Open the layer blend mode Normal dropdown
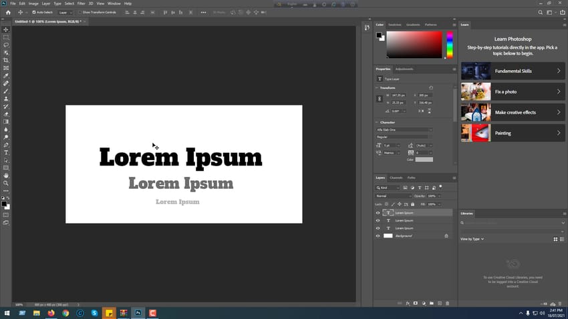The height and width of the screenshot is (319, 568). (394, 196)
